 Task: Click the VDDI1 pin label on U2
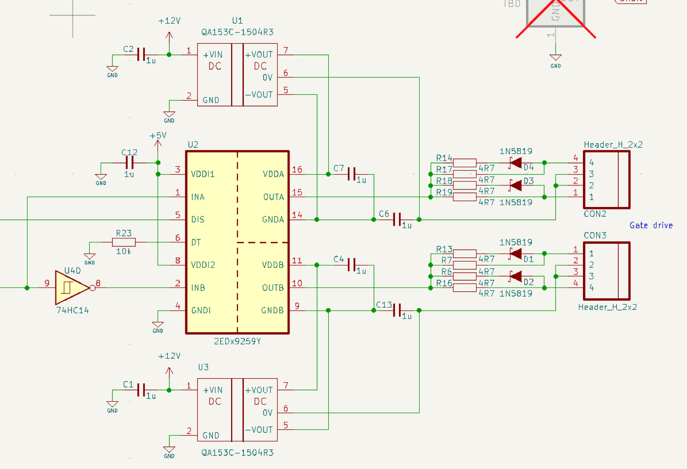pyautogui.click(x=203, y=174)
